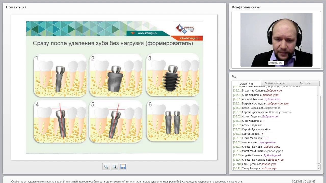This screenshot has width=326, height=183.
Task: Click the Конференц-связь panel title
Action: click(x=246, y=7)
